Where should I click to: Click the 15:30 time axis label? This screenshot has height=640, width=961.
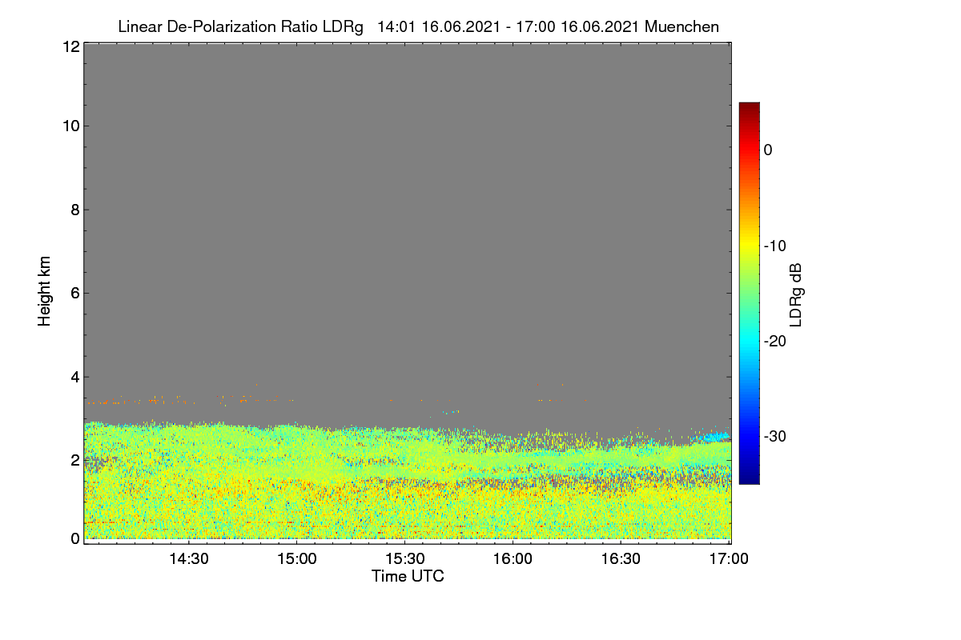point(404,559)
